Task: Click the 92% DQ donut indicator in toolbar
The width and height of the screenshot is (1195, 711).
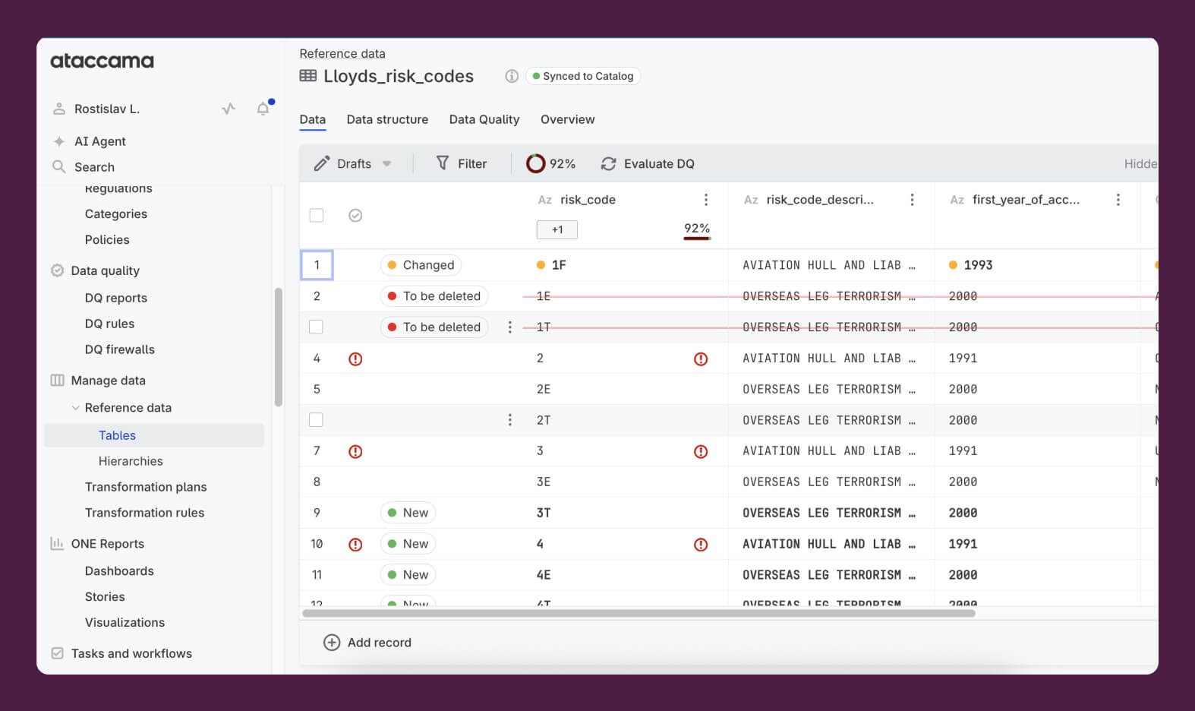Action: click(x=536, y=163)
